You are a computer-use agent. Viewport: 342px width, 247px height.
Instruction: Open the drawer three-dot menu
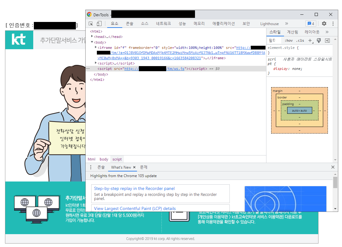point(91,167)
